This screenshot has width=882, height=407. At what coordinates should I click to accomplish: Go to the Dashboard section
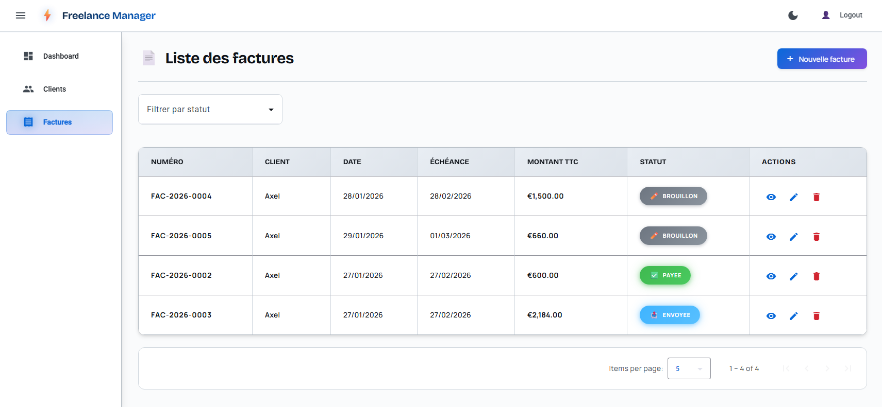pyautogui.click(x=60, y=56)
